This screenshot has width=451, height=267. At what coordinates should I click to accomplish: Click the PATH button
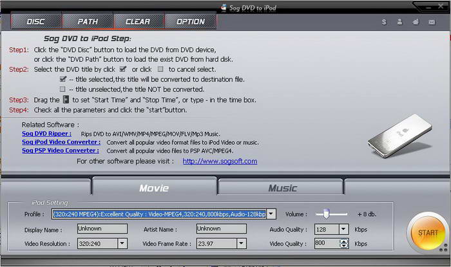(x=88, y=21)
